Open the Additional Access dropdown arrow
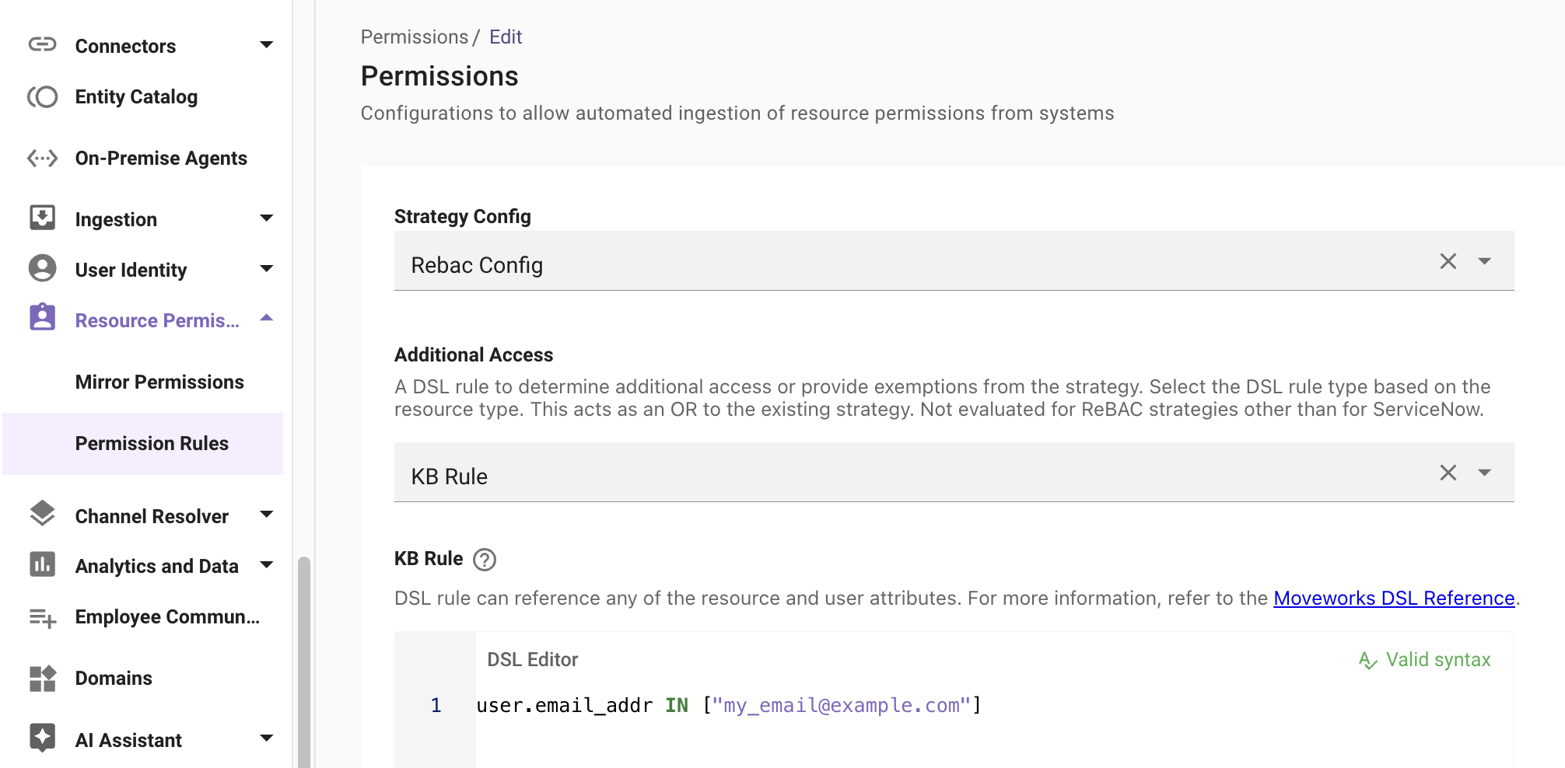The image size is (1565, 768). point(1484,473)
